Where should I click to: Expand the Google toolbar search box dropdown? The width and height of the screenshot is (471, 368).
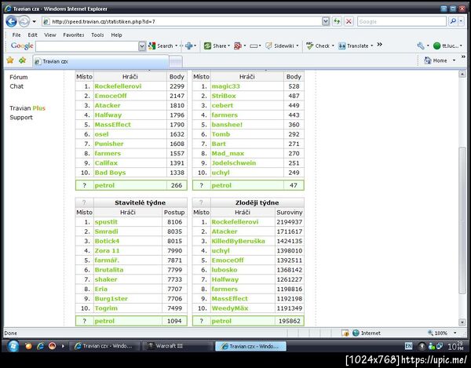pyautogui.click(x=142, y=46)
